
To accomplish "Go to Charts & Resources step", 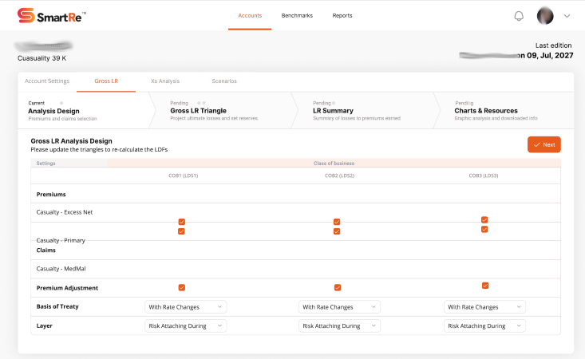I will (486, 111).
